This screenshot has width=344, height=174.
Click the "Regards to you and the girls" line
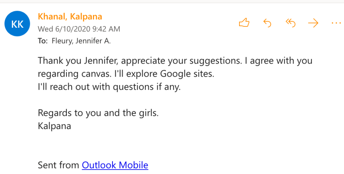pos(98,113)
